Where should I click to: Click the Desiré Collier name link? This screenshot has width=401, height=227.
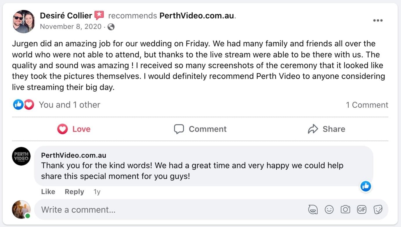(x=66, y=15)
